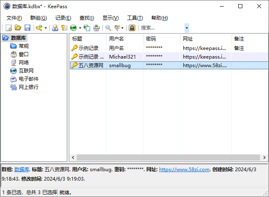Click the KeePass lock title bar icon
The height and width of the screenshot is (197, 269).
tap(7, 6)
